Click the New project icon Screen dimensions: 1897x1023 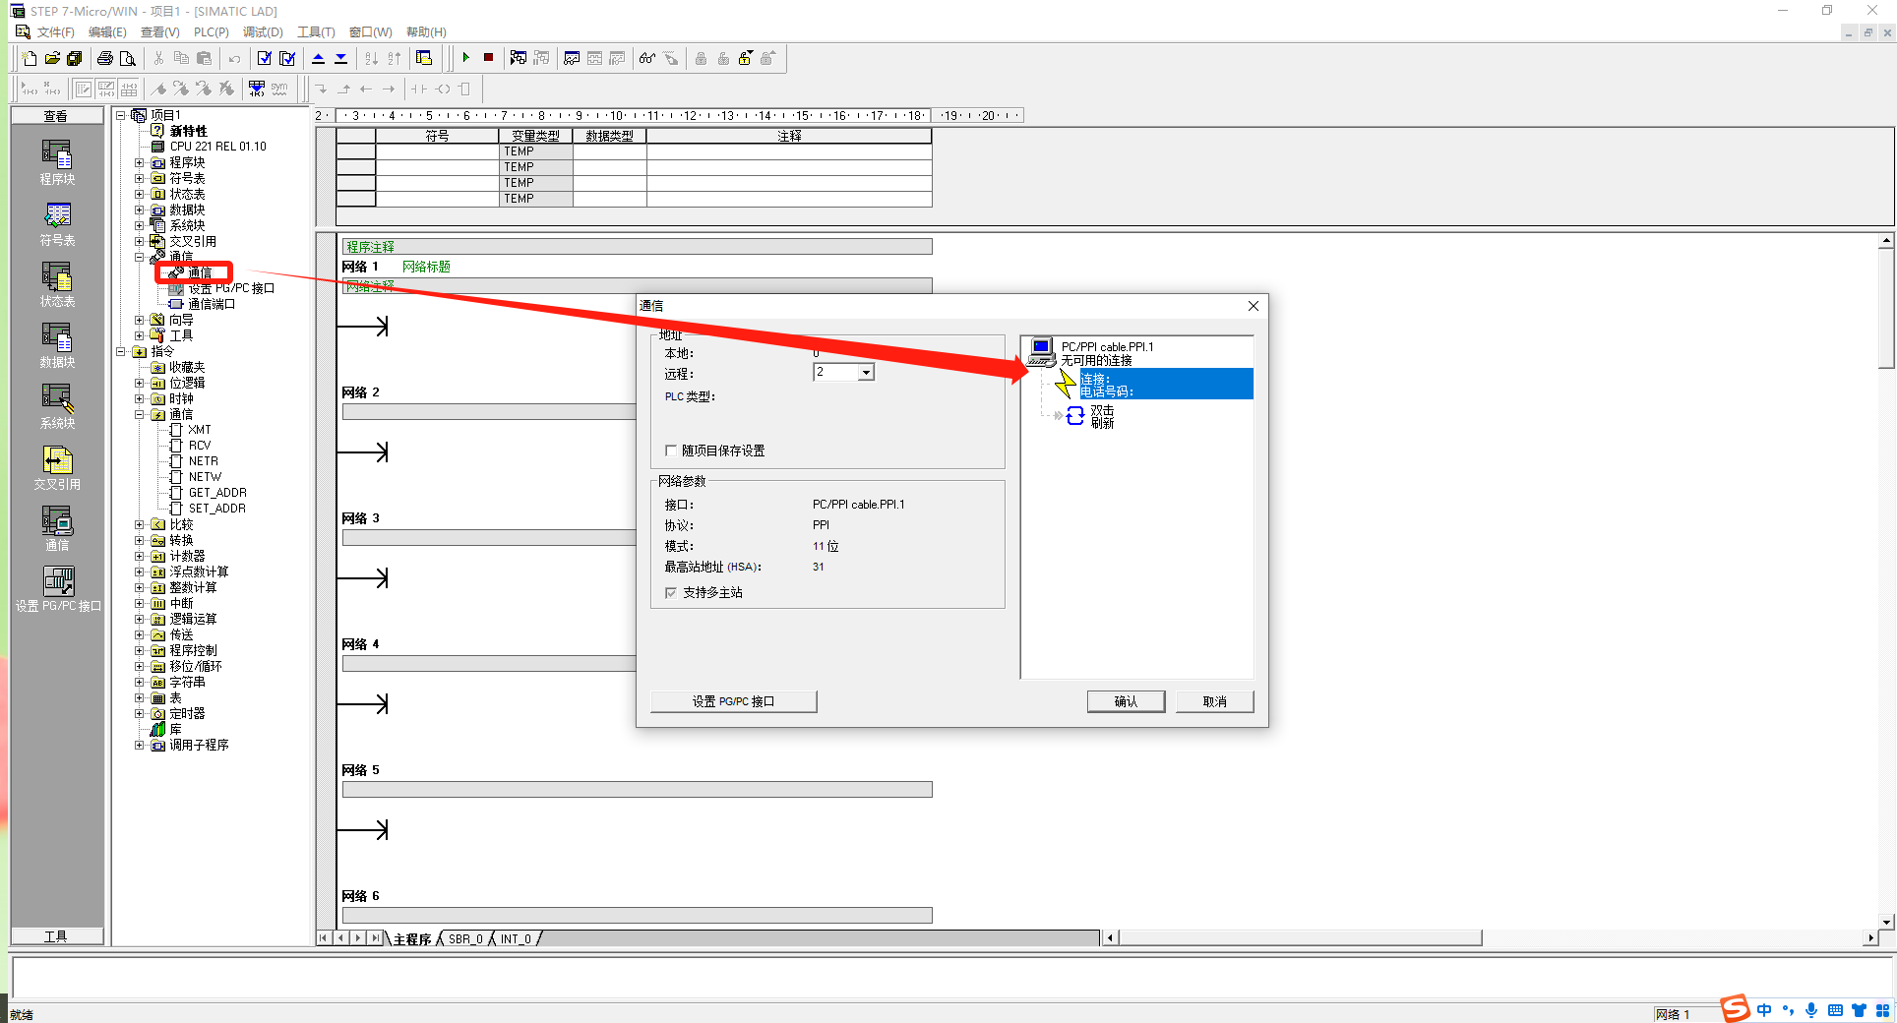[30, 59]
